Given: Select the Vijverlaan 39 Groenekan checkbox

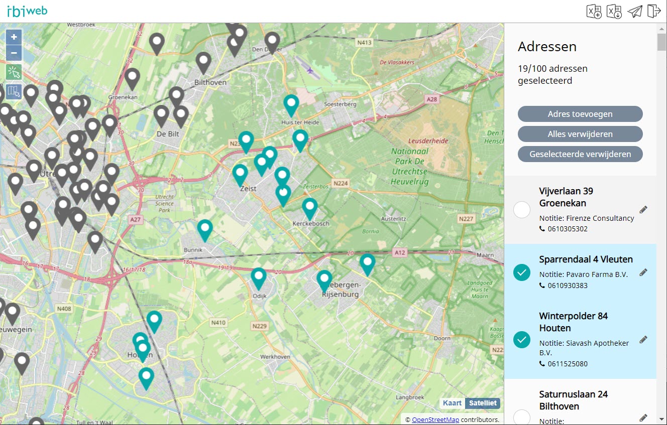Looking at the screenshot, I should click(x=522, y=210).
